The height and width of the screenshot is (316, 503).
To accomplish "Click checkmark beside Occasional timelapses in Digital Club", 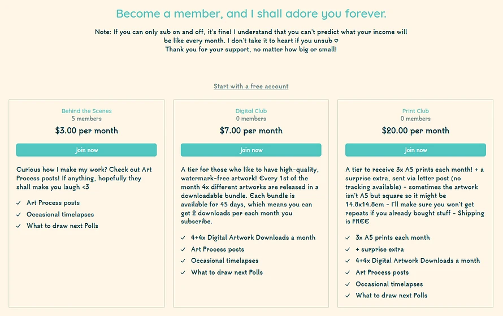I will [x=183, y=261].
